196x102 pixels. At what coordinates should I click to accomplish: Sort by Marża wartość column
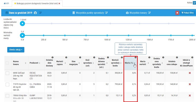pyautogui.click(x=148, y=63)
